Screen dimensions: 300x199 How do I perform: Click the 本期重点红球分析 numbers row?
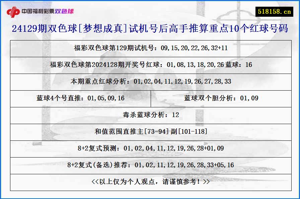pyautogui.click(x=150, y=82)
